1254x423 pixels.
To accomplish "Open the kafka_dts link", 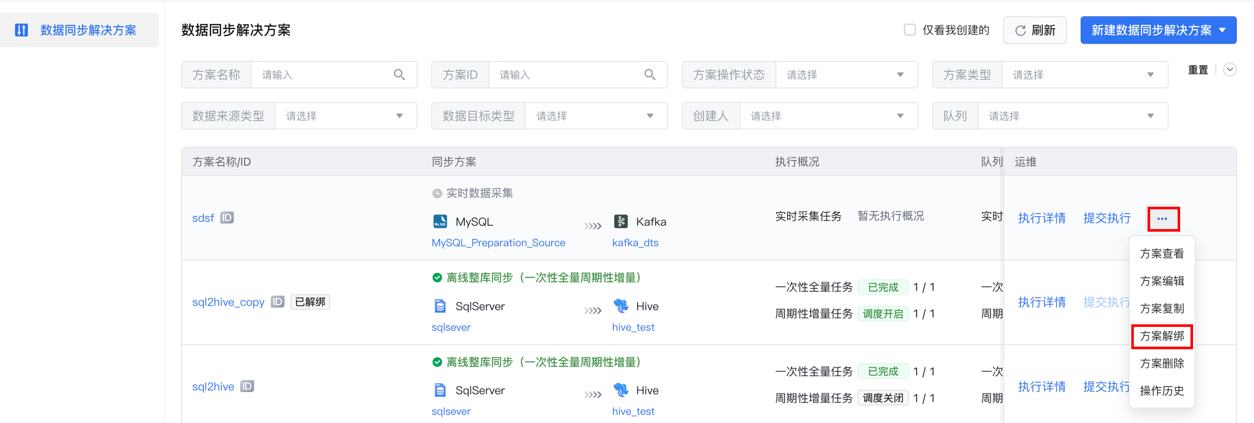I will click(635, 242).
